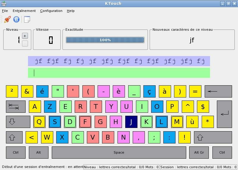
Task: Click the left Ctrl key
Action: coord(16,152)
